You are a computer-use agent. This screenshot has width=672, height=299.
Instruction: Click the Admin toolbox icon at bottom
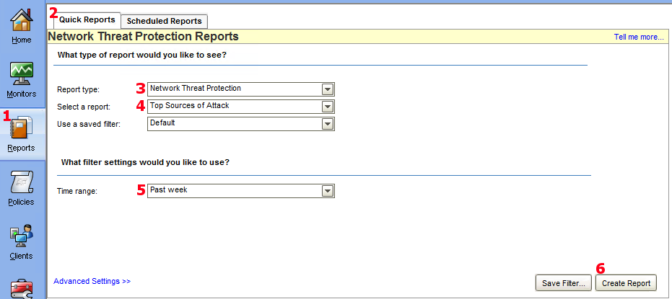(x=22, y=289)
